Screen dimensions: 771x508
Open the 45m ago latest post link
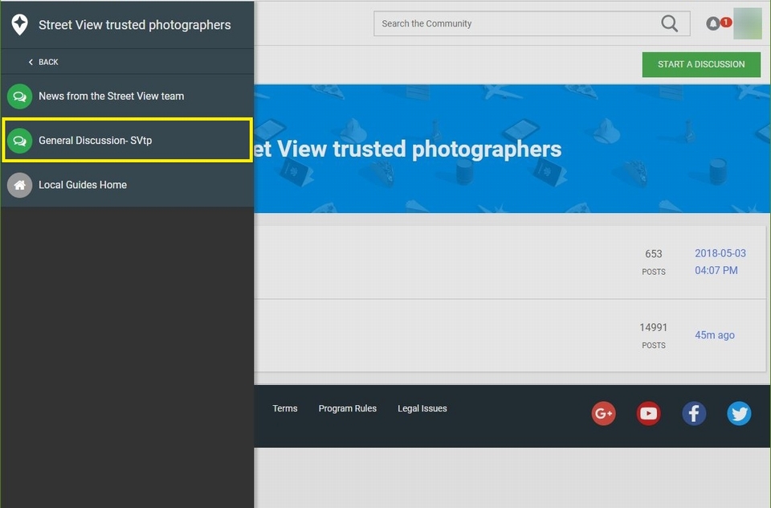point(715,335)
